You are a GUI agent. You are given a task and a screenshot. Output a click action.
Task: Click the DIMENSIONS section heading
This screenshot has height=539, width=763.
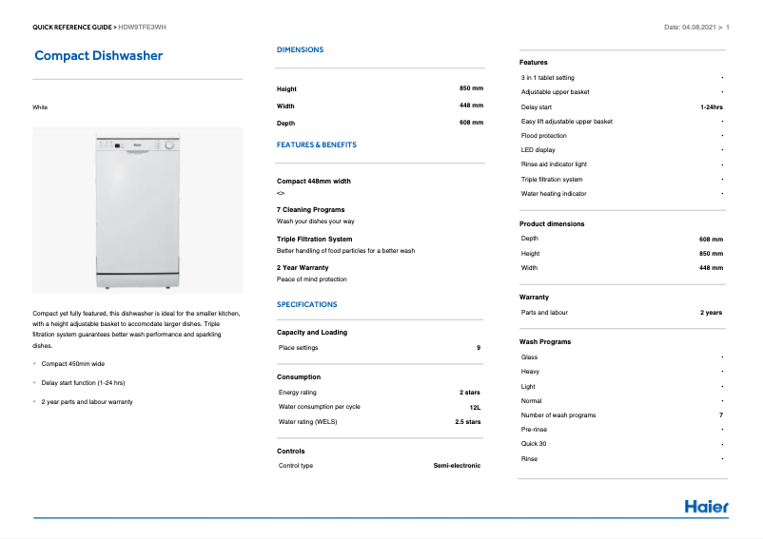pos(300,49)
